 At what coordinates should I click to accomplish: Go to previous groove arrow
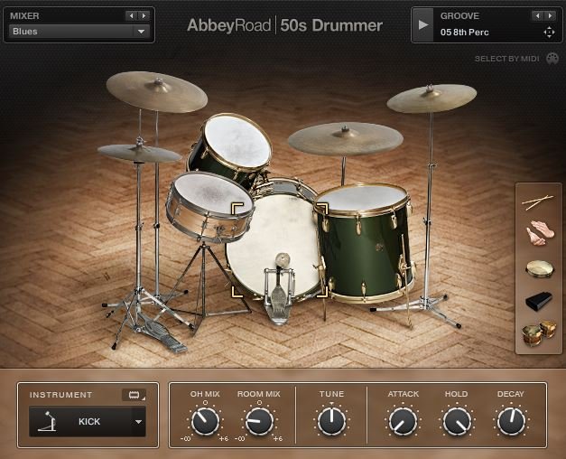coord(537,15)
